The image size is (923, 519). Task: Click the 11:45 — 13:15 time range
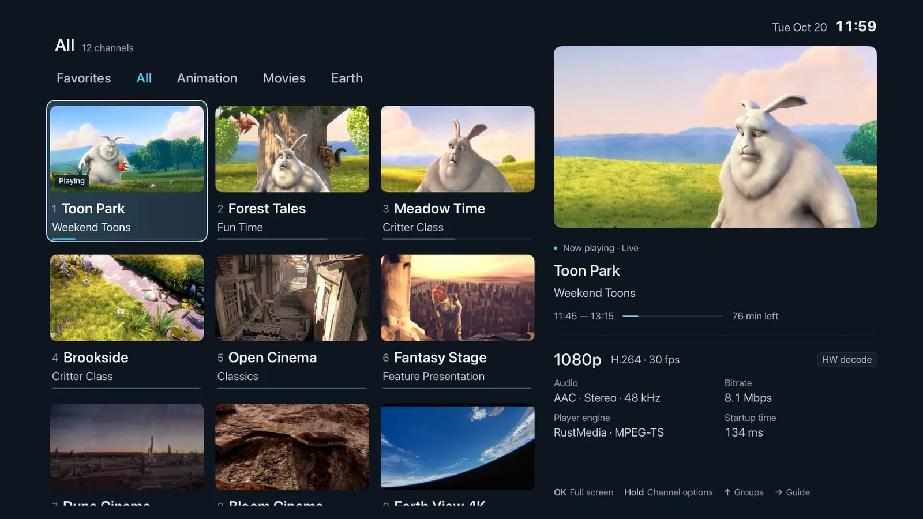coord(584,316)
